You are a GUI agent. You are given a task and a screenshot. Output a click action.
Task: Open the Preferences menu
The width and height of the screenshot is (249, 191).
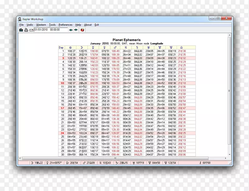click(65, 25)
